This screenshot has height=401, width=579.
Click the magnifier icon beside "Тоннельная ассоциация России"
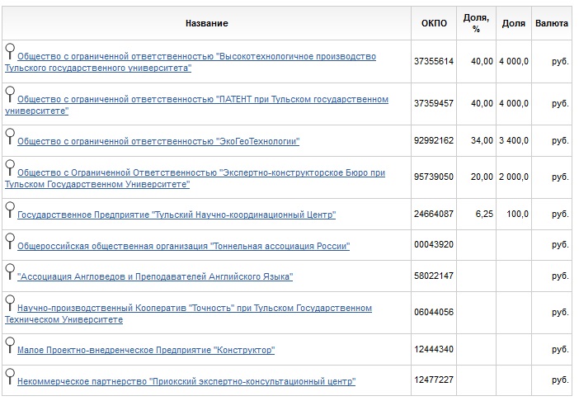point(9,239)
